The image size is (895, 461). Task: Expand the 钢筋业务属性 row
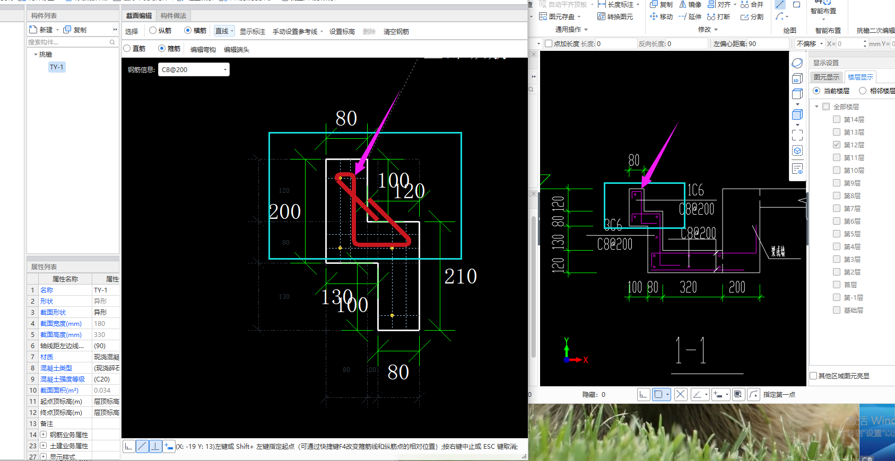(44, 435)
